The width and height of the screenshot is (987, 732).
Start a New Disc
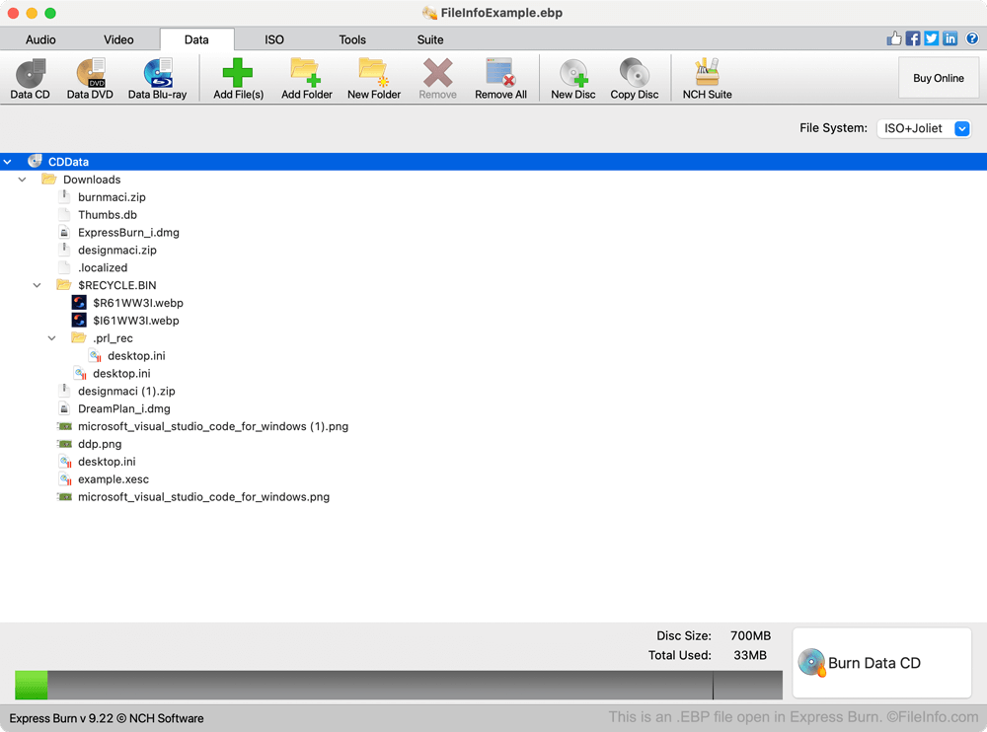click(572, 79)
